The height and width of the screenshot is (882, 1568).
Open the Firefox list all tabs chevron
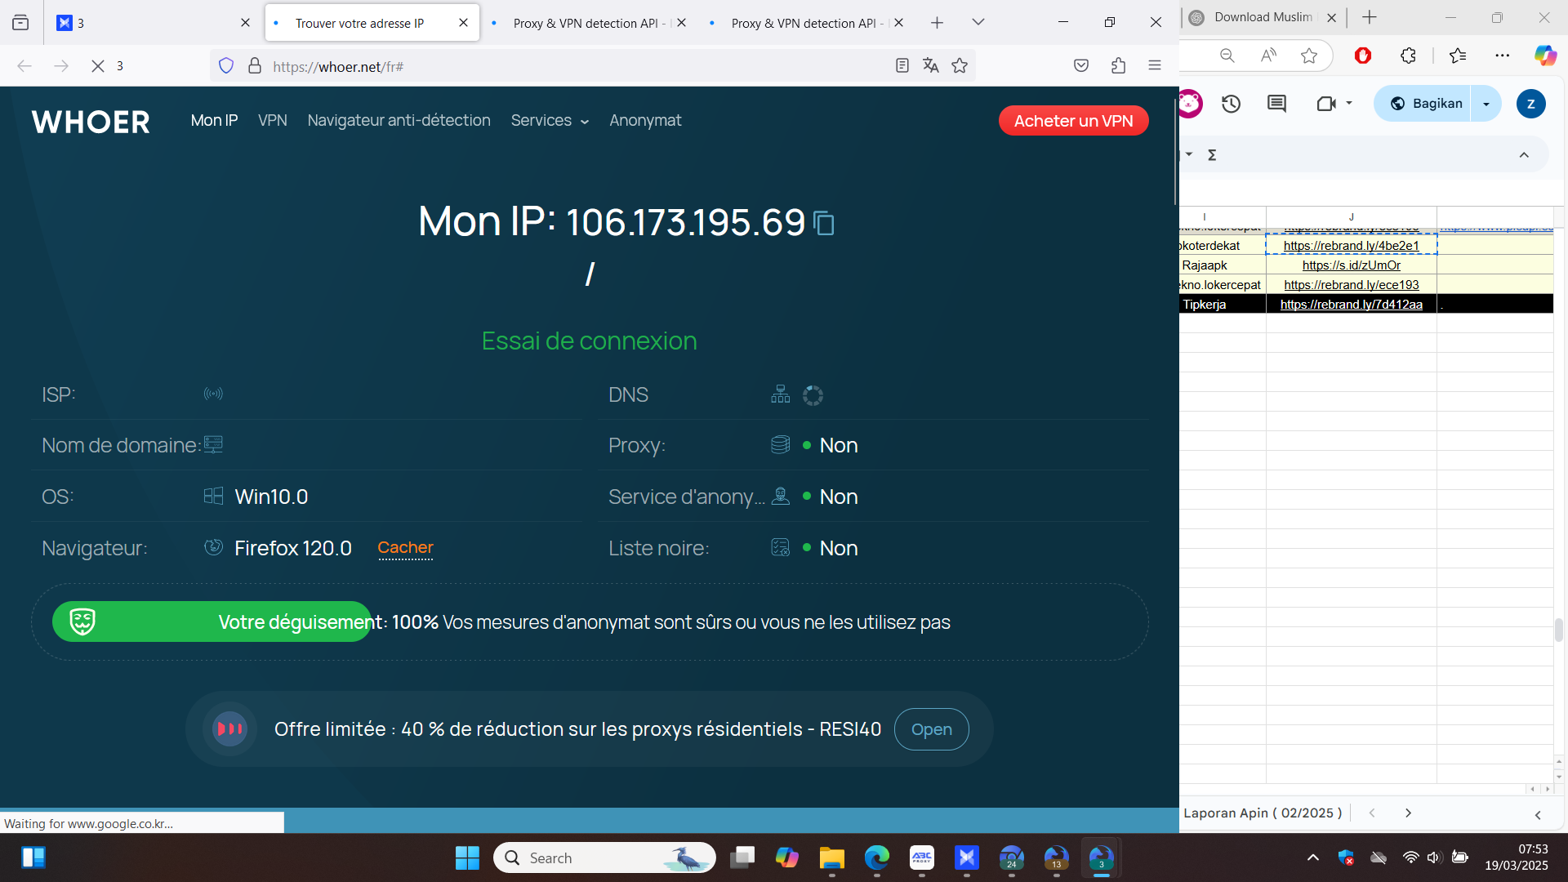click(x=978, y=23)
